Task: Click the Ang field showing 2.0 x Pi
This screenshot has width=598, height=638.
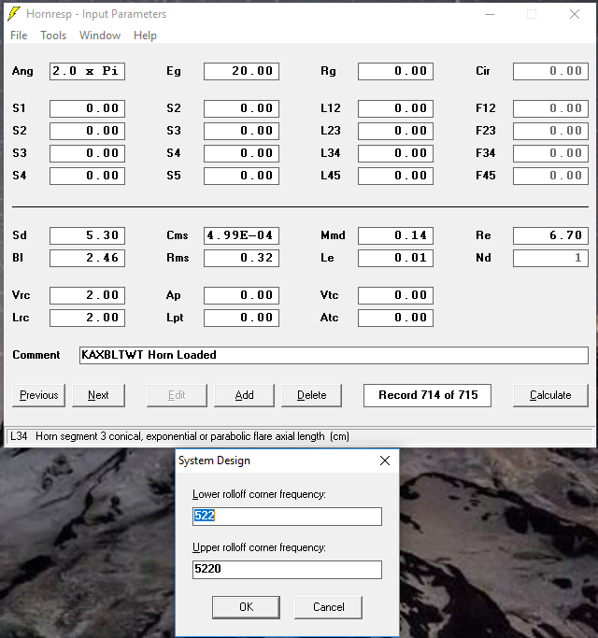Action: 87,71
